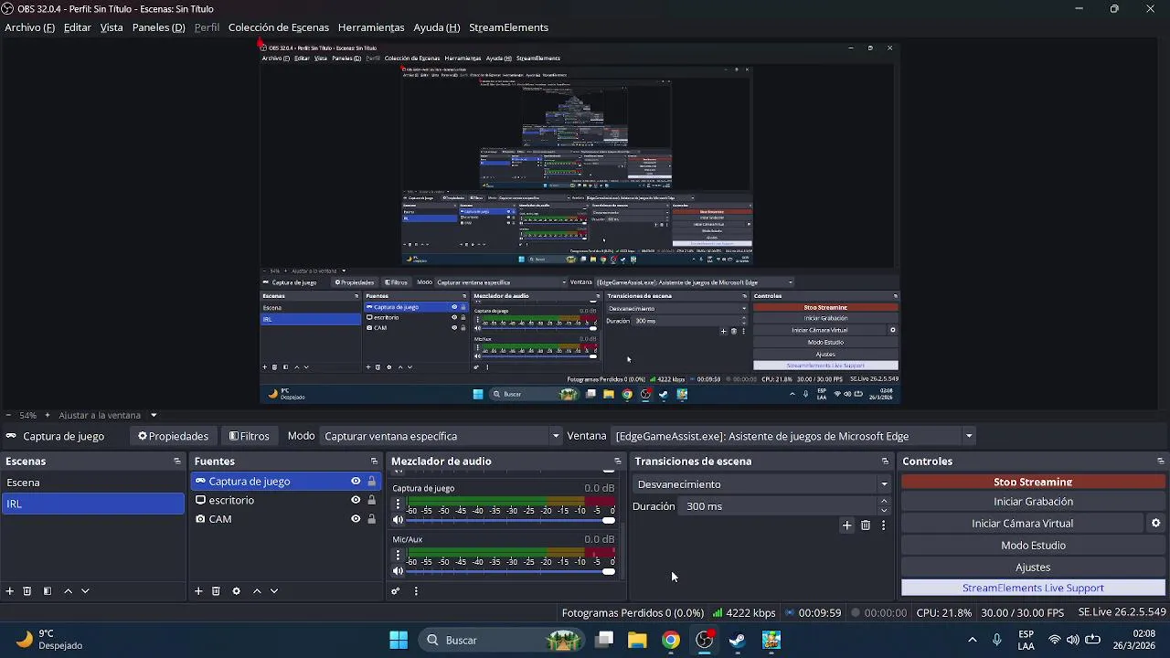Click the Stop Streaming button
This screenshot has height=658, width=1170.
[1033, 482]
